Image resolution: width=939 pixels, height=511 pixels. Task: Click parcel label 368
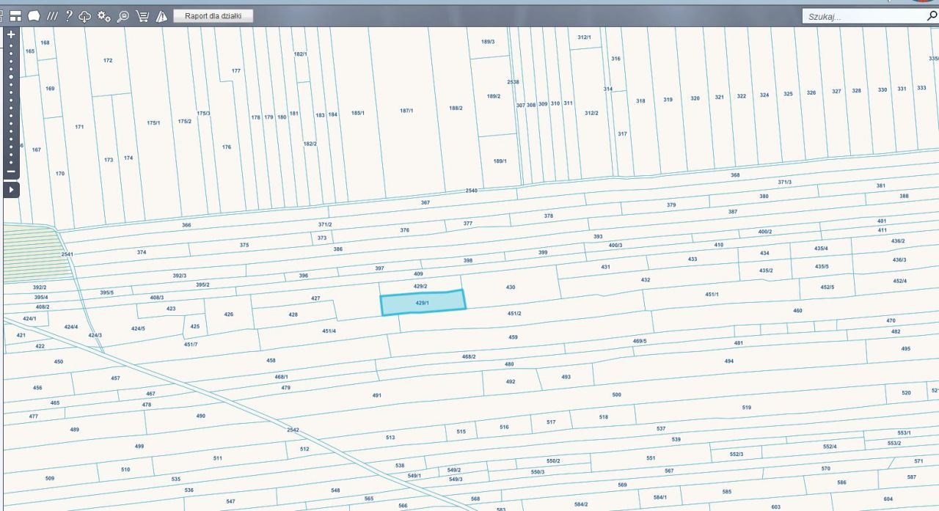(735, 175)
